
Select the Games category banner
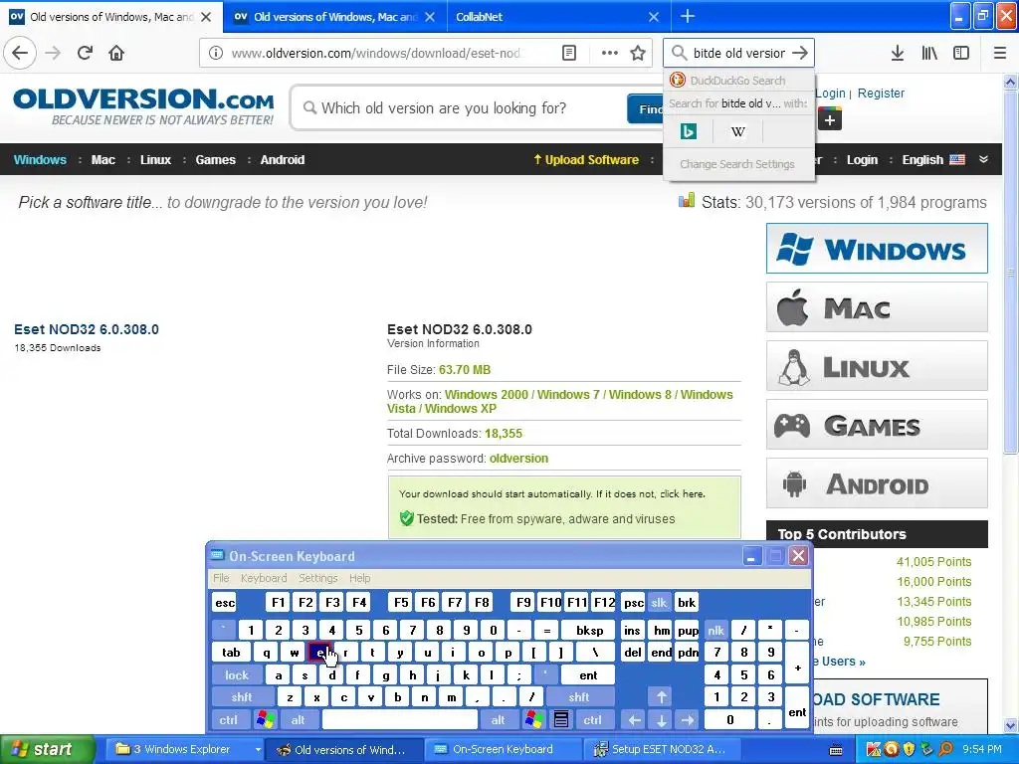[877, 425]
